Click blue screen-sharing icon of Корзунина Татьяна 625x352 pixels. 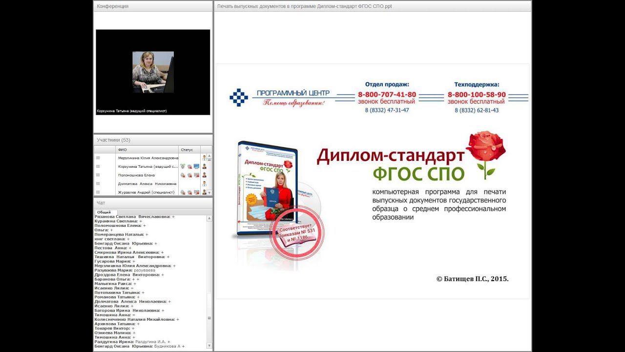pos(196,166)
